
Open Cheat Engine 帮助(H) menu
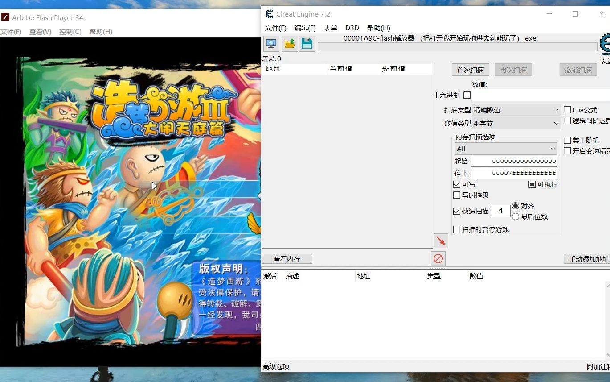point(379,28)
